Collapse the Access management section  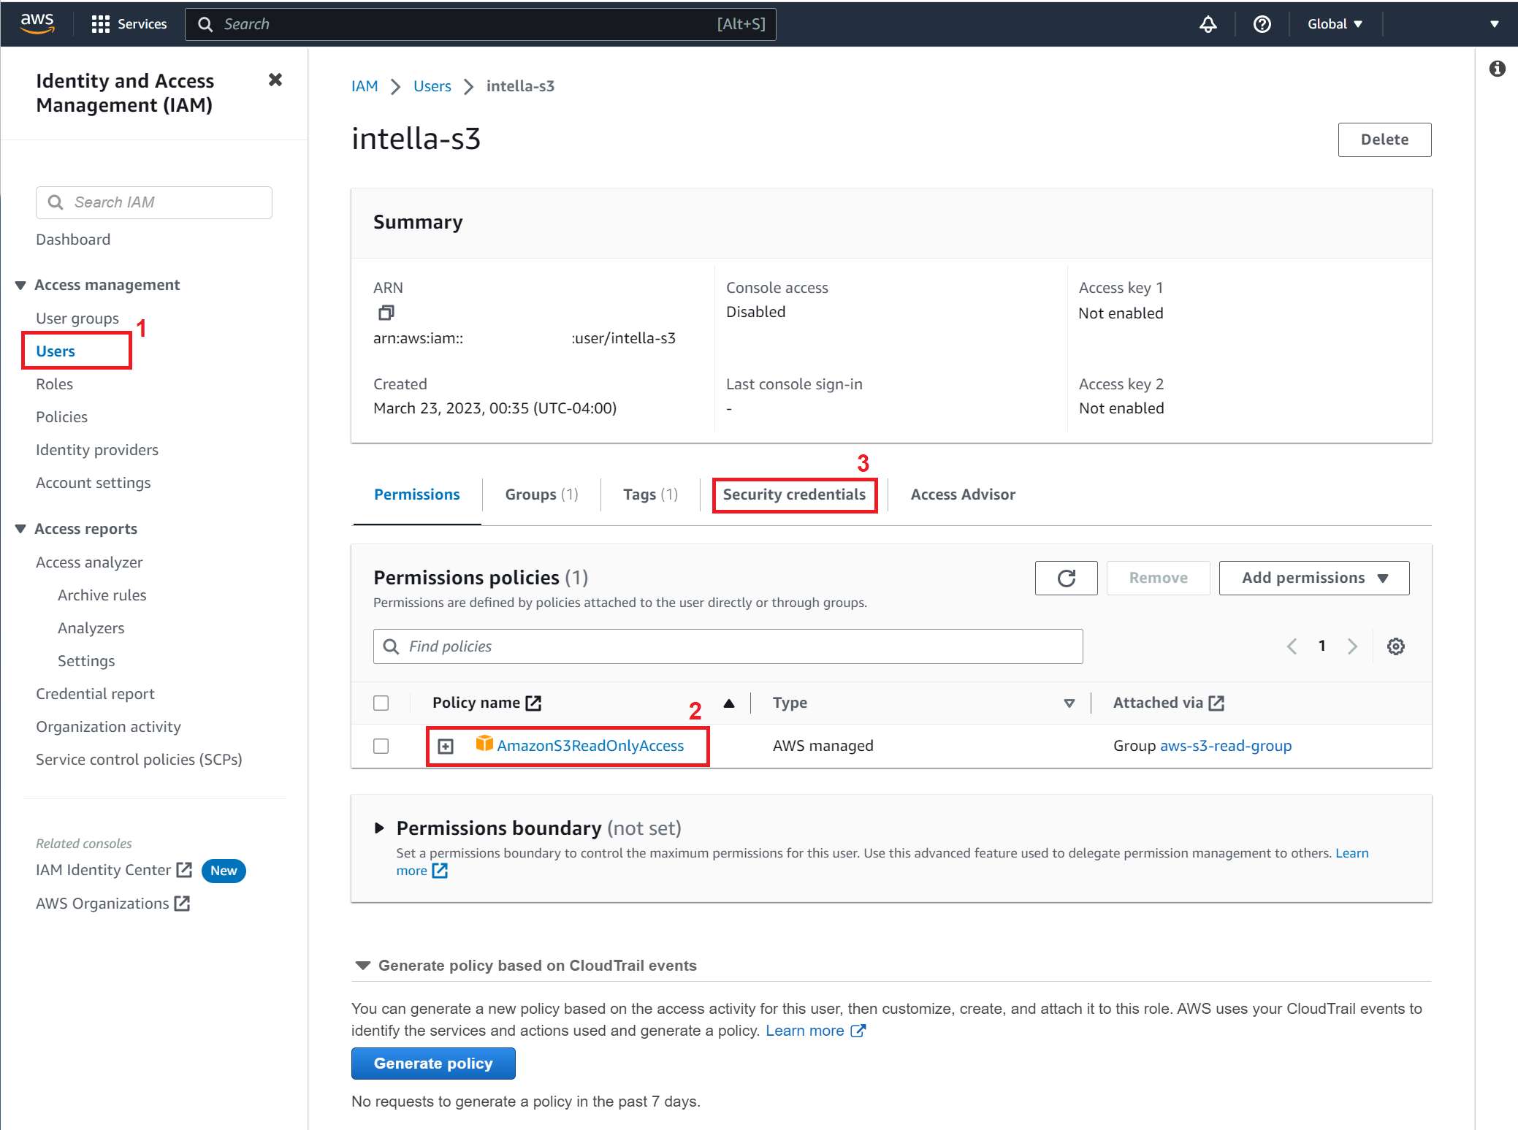[x=20, y=285]
